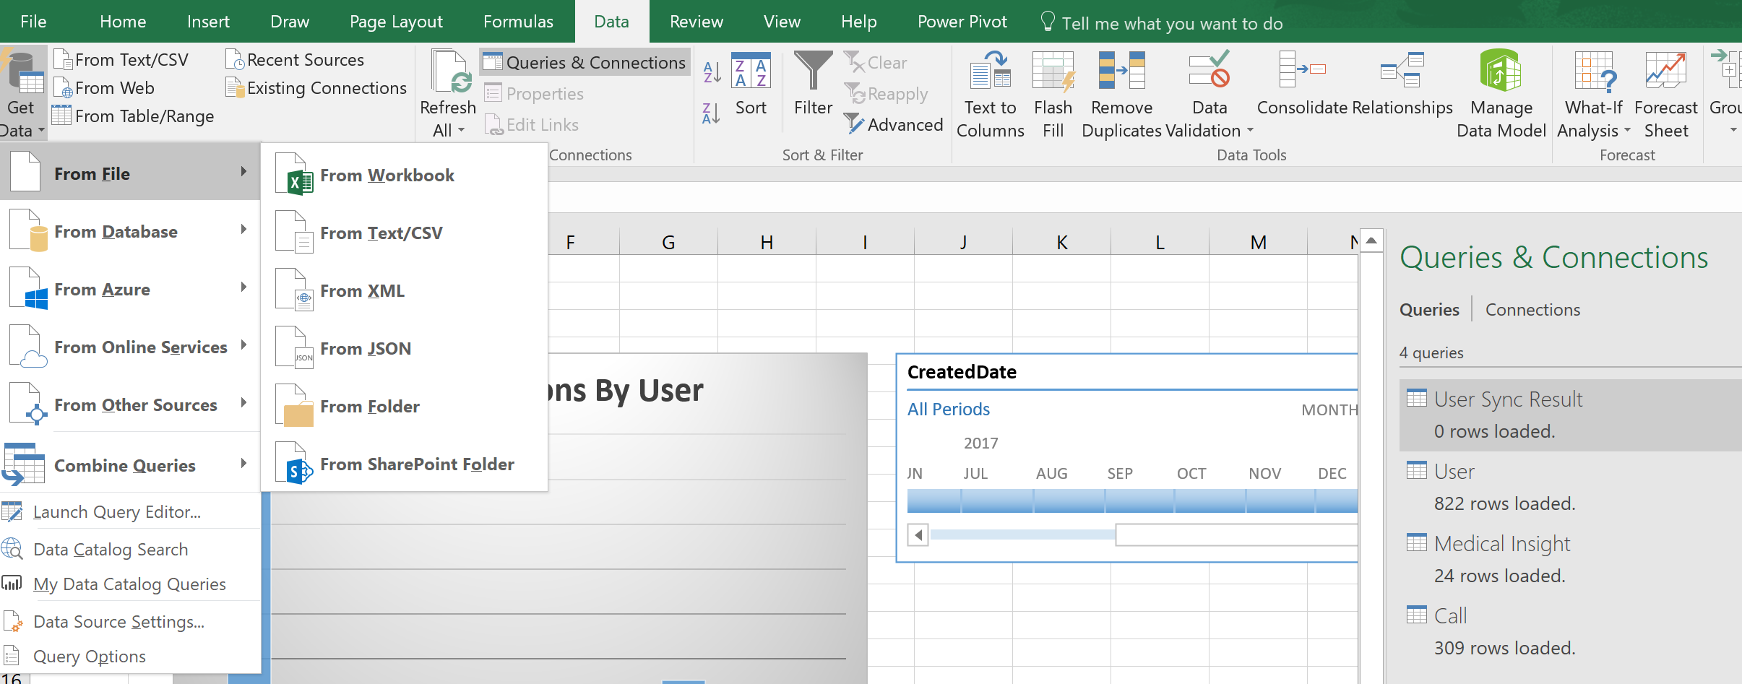
Task: Select From SharePoint Folder in the submenu
Action: [x=405, y=464]
